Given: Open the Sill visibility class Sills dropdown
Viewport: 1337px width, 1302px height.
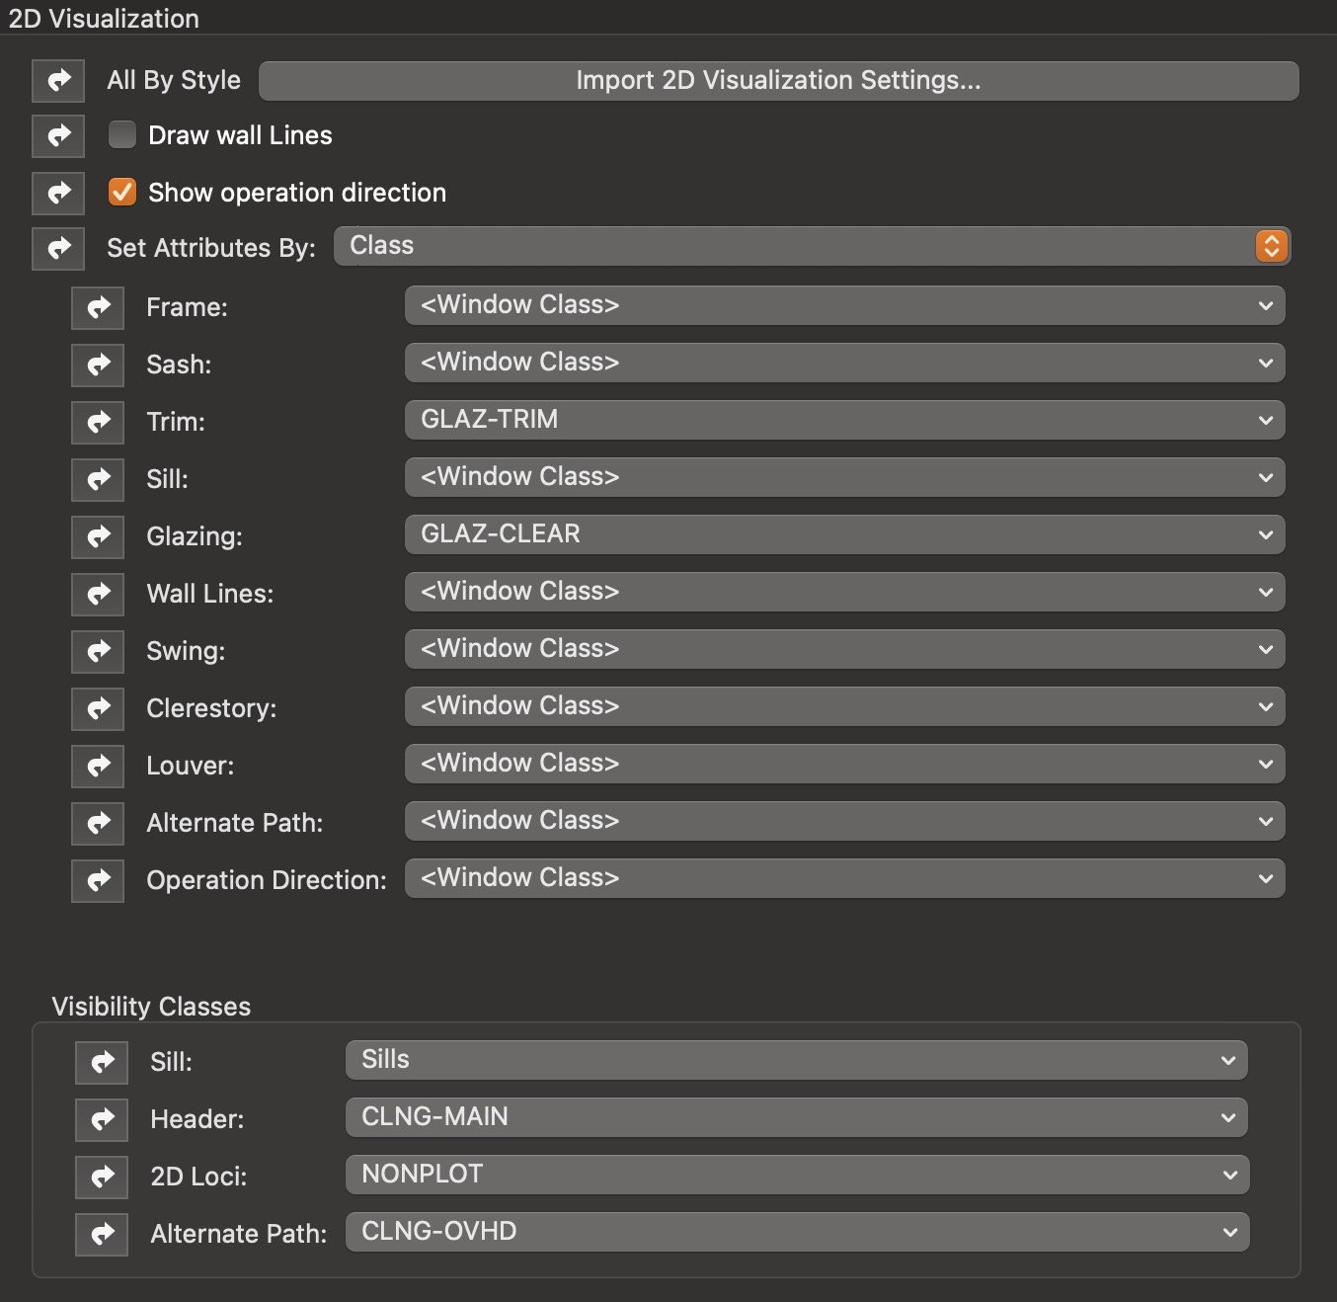Looking at the screenshot, I should point(796,1060).
